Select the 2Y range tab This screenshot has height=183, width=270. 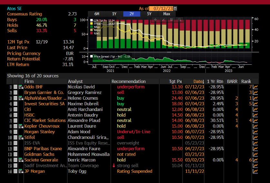tap(132, 14)
